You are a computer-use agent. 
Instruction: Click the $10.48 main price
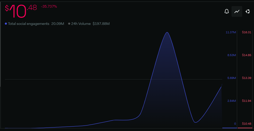coord(21,11)
